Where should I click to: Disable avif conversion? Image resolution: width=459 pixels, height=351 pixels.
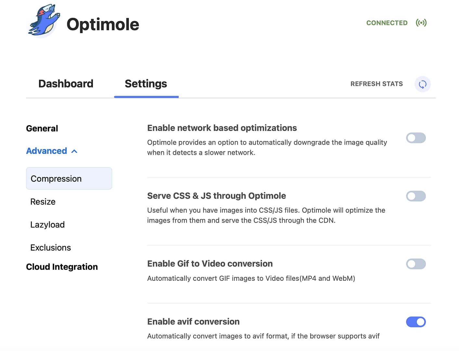(x=416, y=322)
